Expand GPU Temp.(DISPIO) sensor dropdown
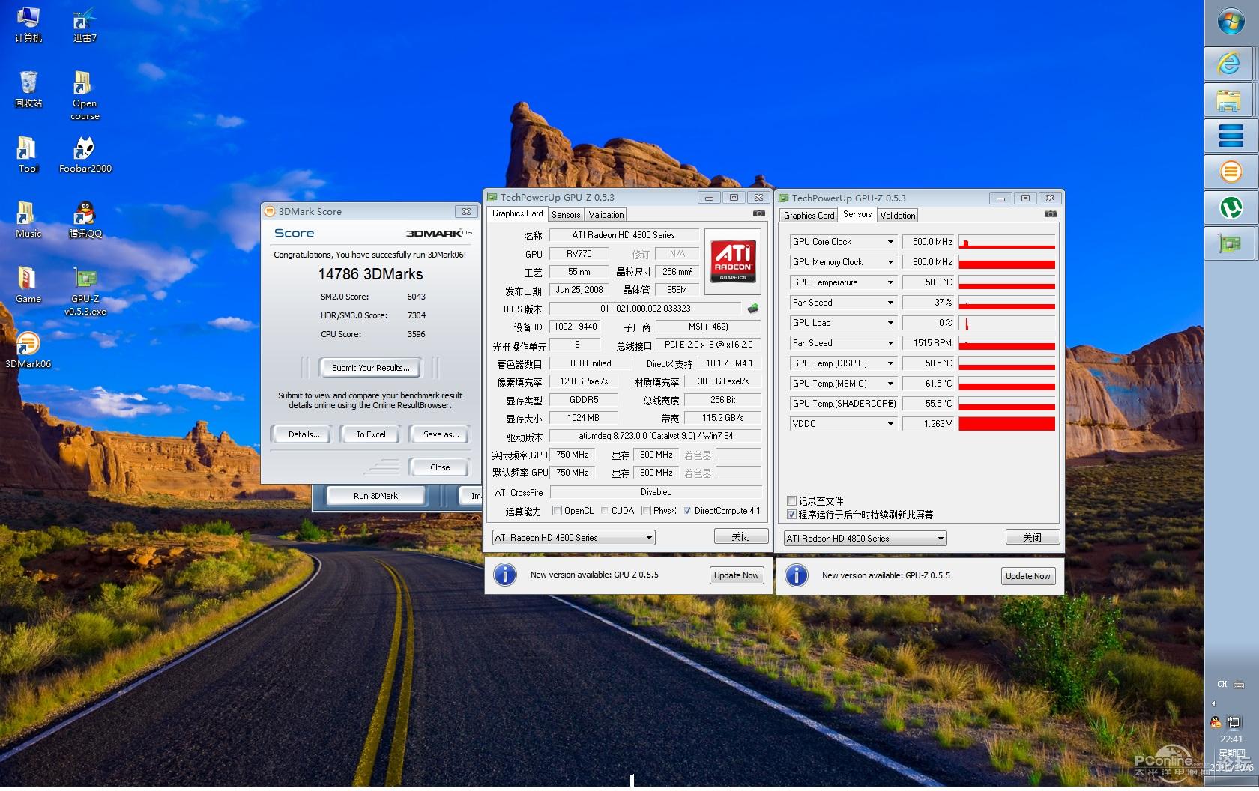This screenshot has height=791, width=1259. pyautogui.click(x=890, y=363)
